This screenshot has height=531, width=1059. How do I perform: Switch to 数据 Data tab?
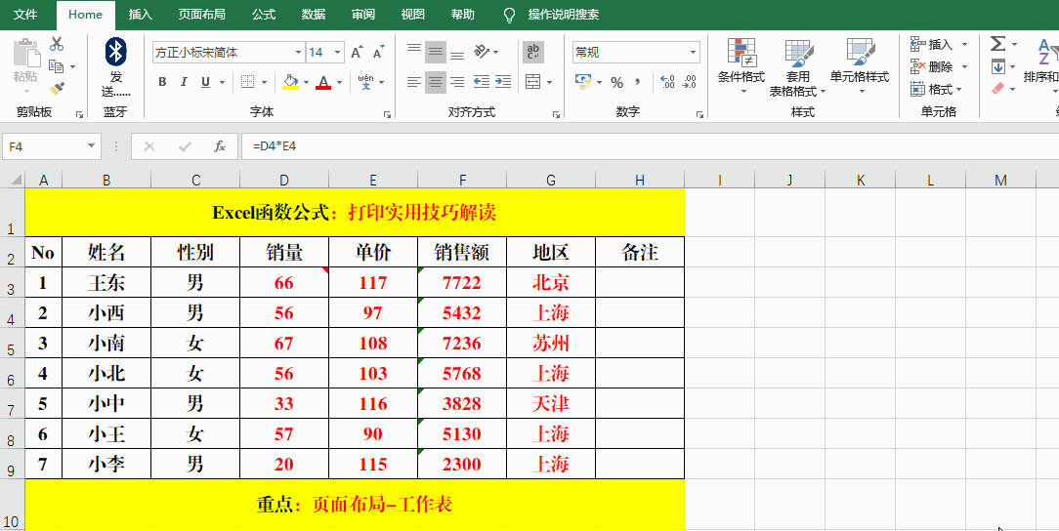pyautogui.click(x=314, y=15)
